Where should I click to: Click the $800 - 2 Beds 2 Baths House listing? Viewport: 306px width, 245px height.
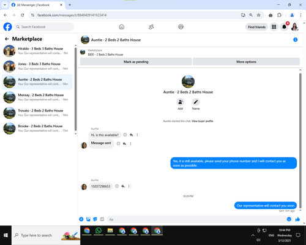click(105, 55)
